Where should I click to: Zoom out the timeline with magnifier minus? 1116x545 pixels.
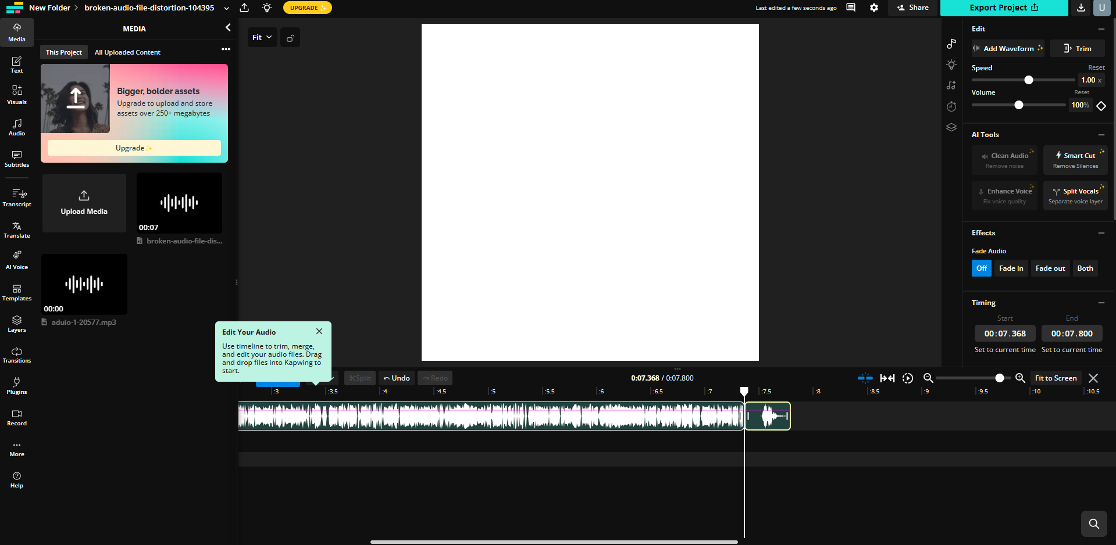pos(928,378)
